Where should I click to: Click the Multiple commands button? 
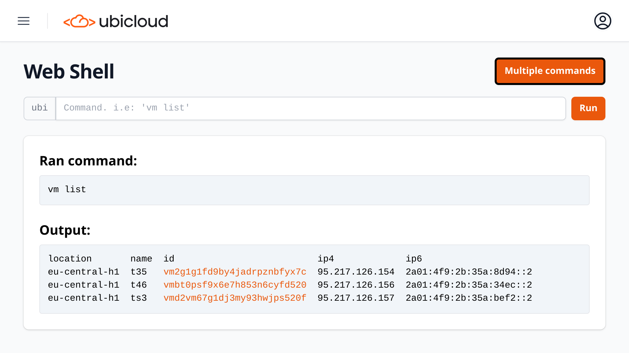[x=550, y=71]
